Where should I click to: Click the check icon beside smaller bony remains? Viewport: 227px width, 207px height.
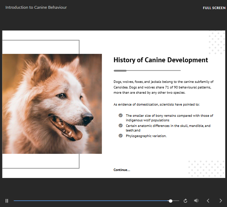[x=121, y=115]
